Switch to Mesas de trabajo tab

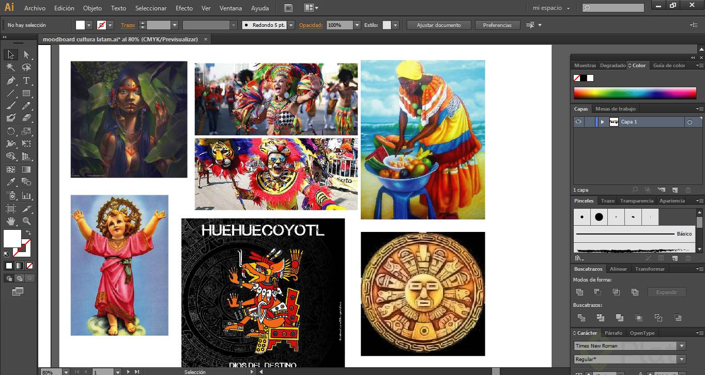pos(615,108)
